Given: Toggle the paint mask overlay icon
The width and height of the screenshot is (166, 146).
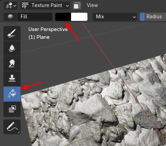Looking at the screenshot, I should (77, 5).
